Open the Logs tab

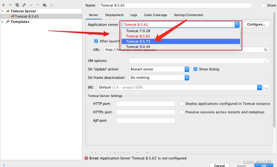pos(134,15)
